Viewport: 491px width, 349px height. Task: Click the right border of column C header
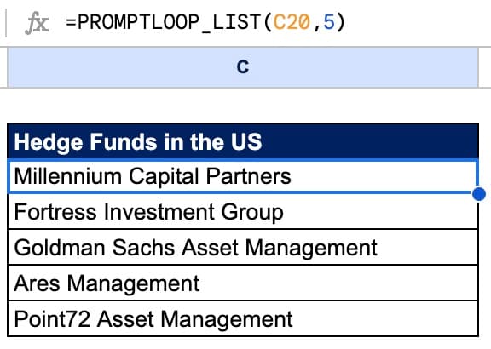pyautogui.click(x=478, y=67)
